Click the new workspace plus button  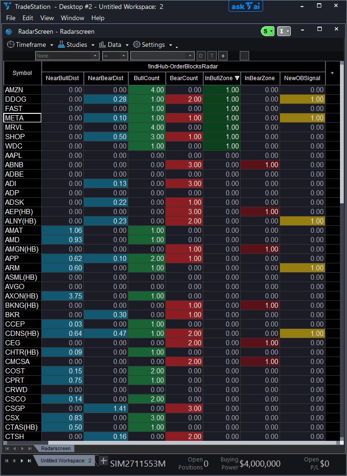tap(103, 461)
